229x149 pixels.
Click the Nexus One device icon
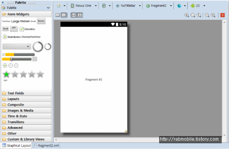point(73,6)
